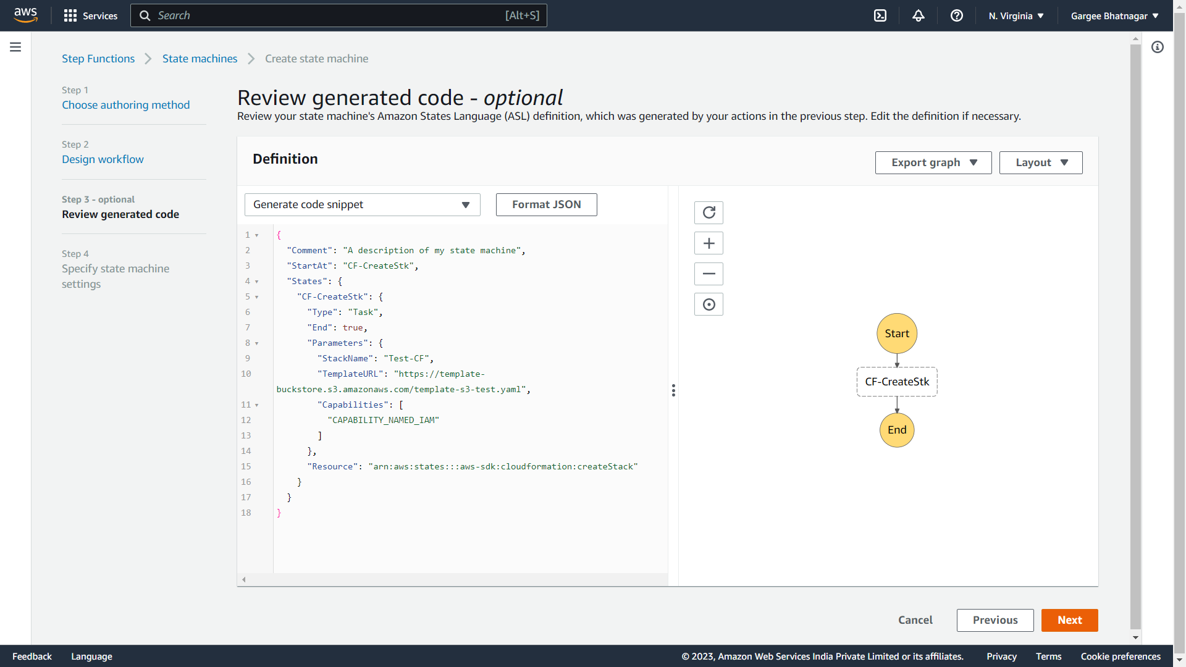Zoom in on the workflow graph
The width and height of the screenshot is (1186, 667).
tap(709, 243)
